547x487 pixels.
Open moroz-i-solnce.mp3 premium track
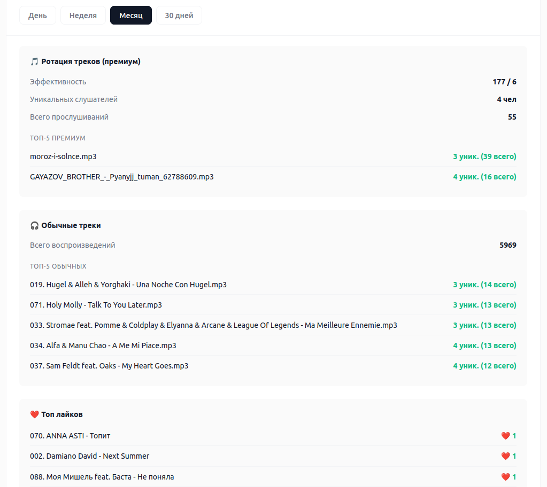(63, 156)
